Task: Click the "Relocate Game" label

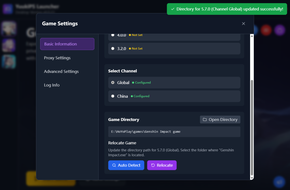Action: tap(122, 143)
